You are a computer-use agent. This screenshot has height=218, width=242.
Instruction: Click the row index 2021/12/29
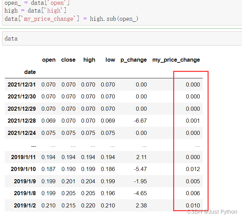click(x=21, y=109)
